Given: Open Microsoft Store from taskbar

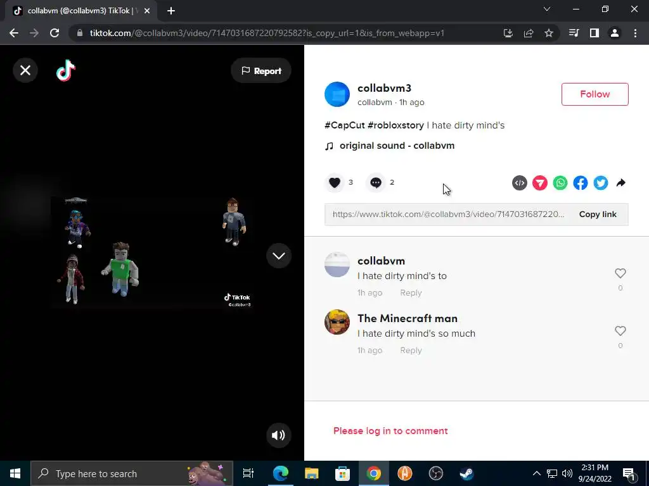Looking at the screenshot, I should (342, 473).
